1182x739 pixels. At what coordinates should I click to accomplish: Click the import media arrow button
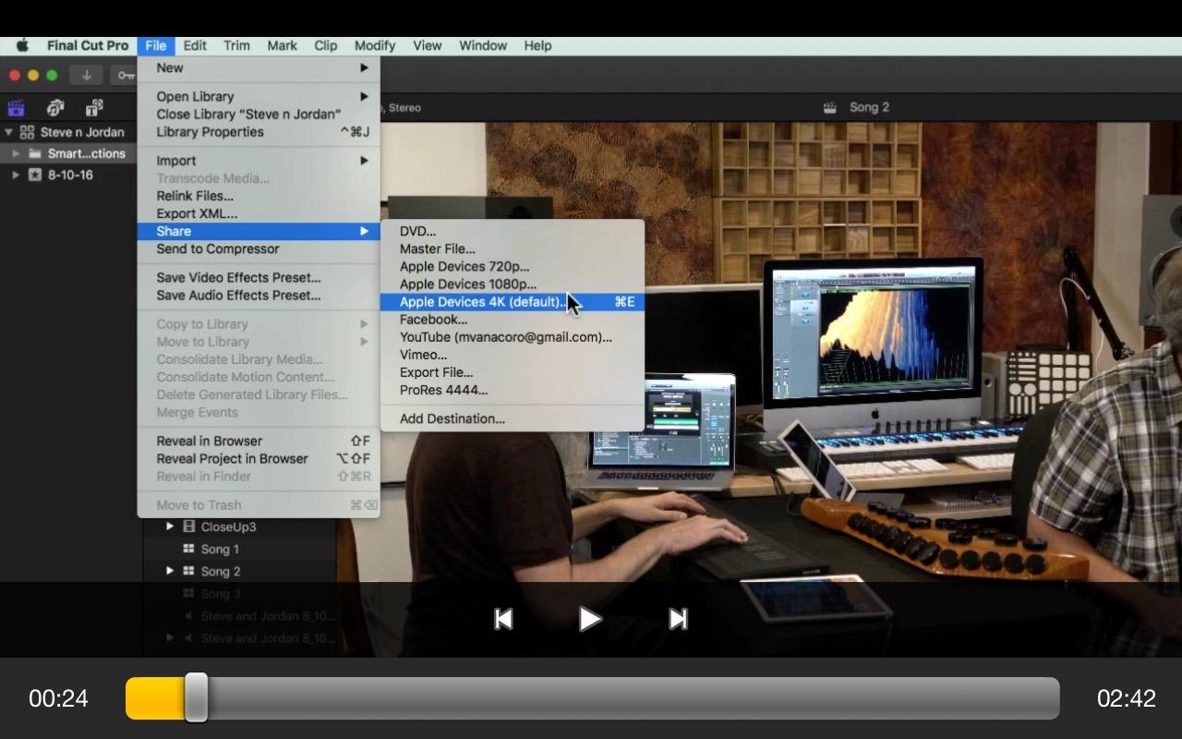tap(86, 75)
